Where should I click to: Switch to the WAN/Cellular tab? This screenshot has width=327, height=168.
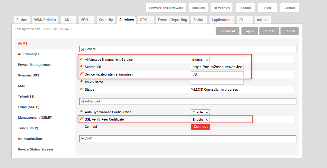[45, 20]
